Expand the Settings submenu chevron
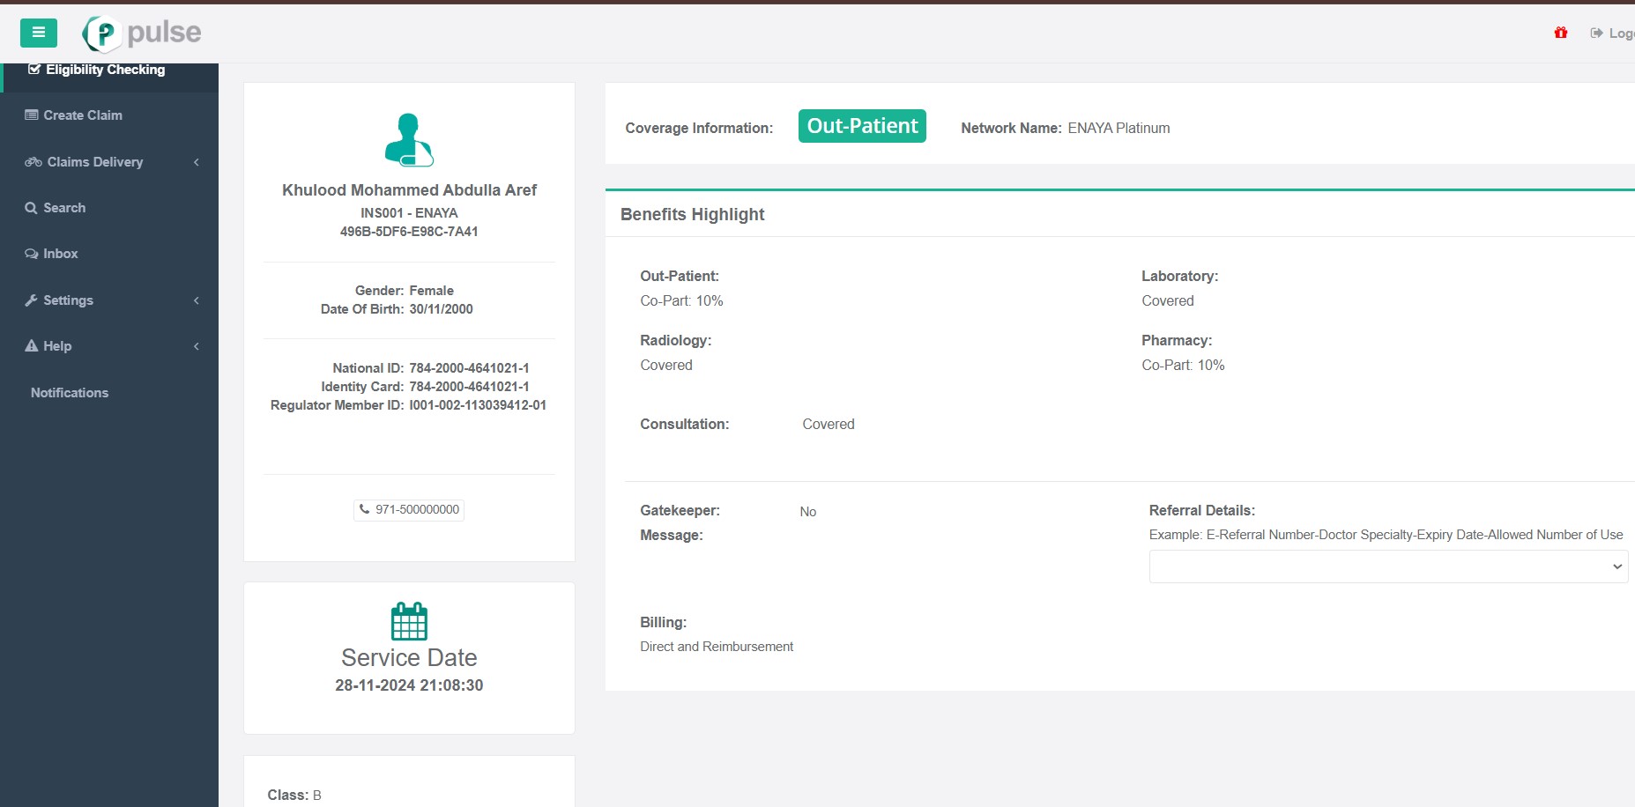Screen dimensions: 1635x807 (197, 300)
